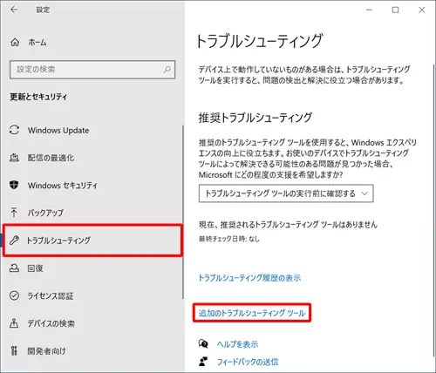Click into the 設定の検索 field

pyautogui.click(x=92, y=70)
